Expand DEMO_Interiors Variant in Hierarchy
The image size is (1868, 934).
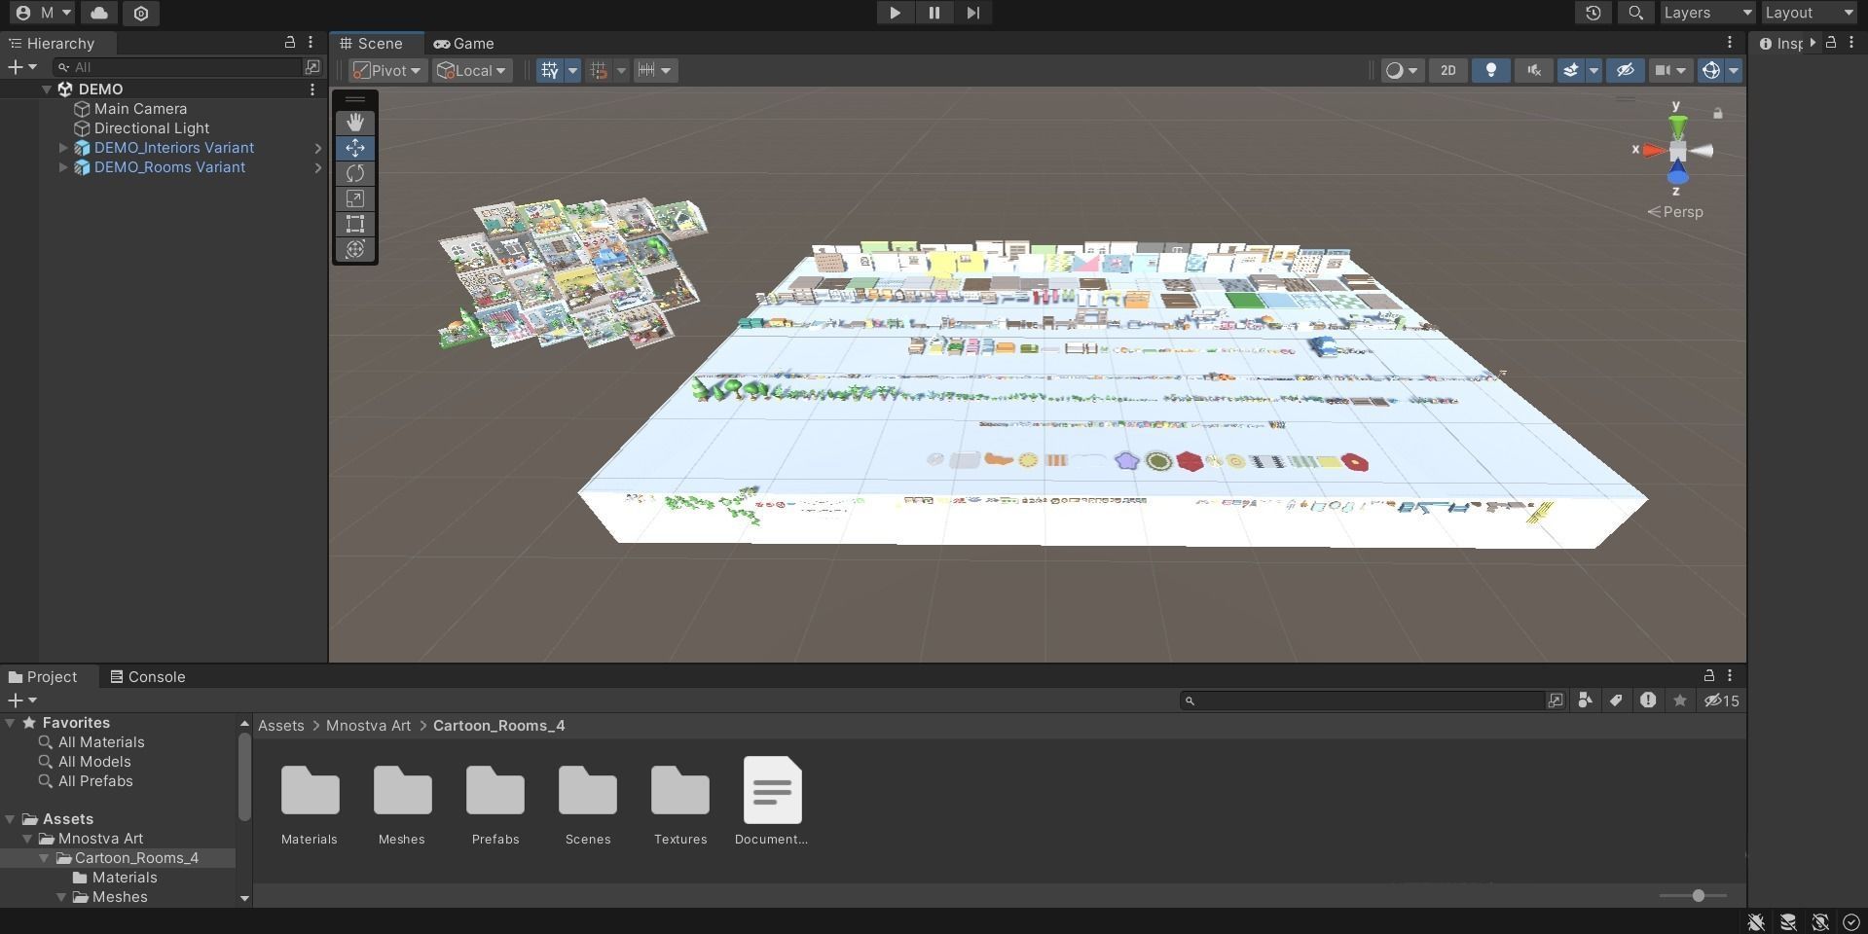click(63, 148)
